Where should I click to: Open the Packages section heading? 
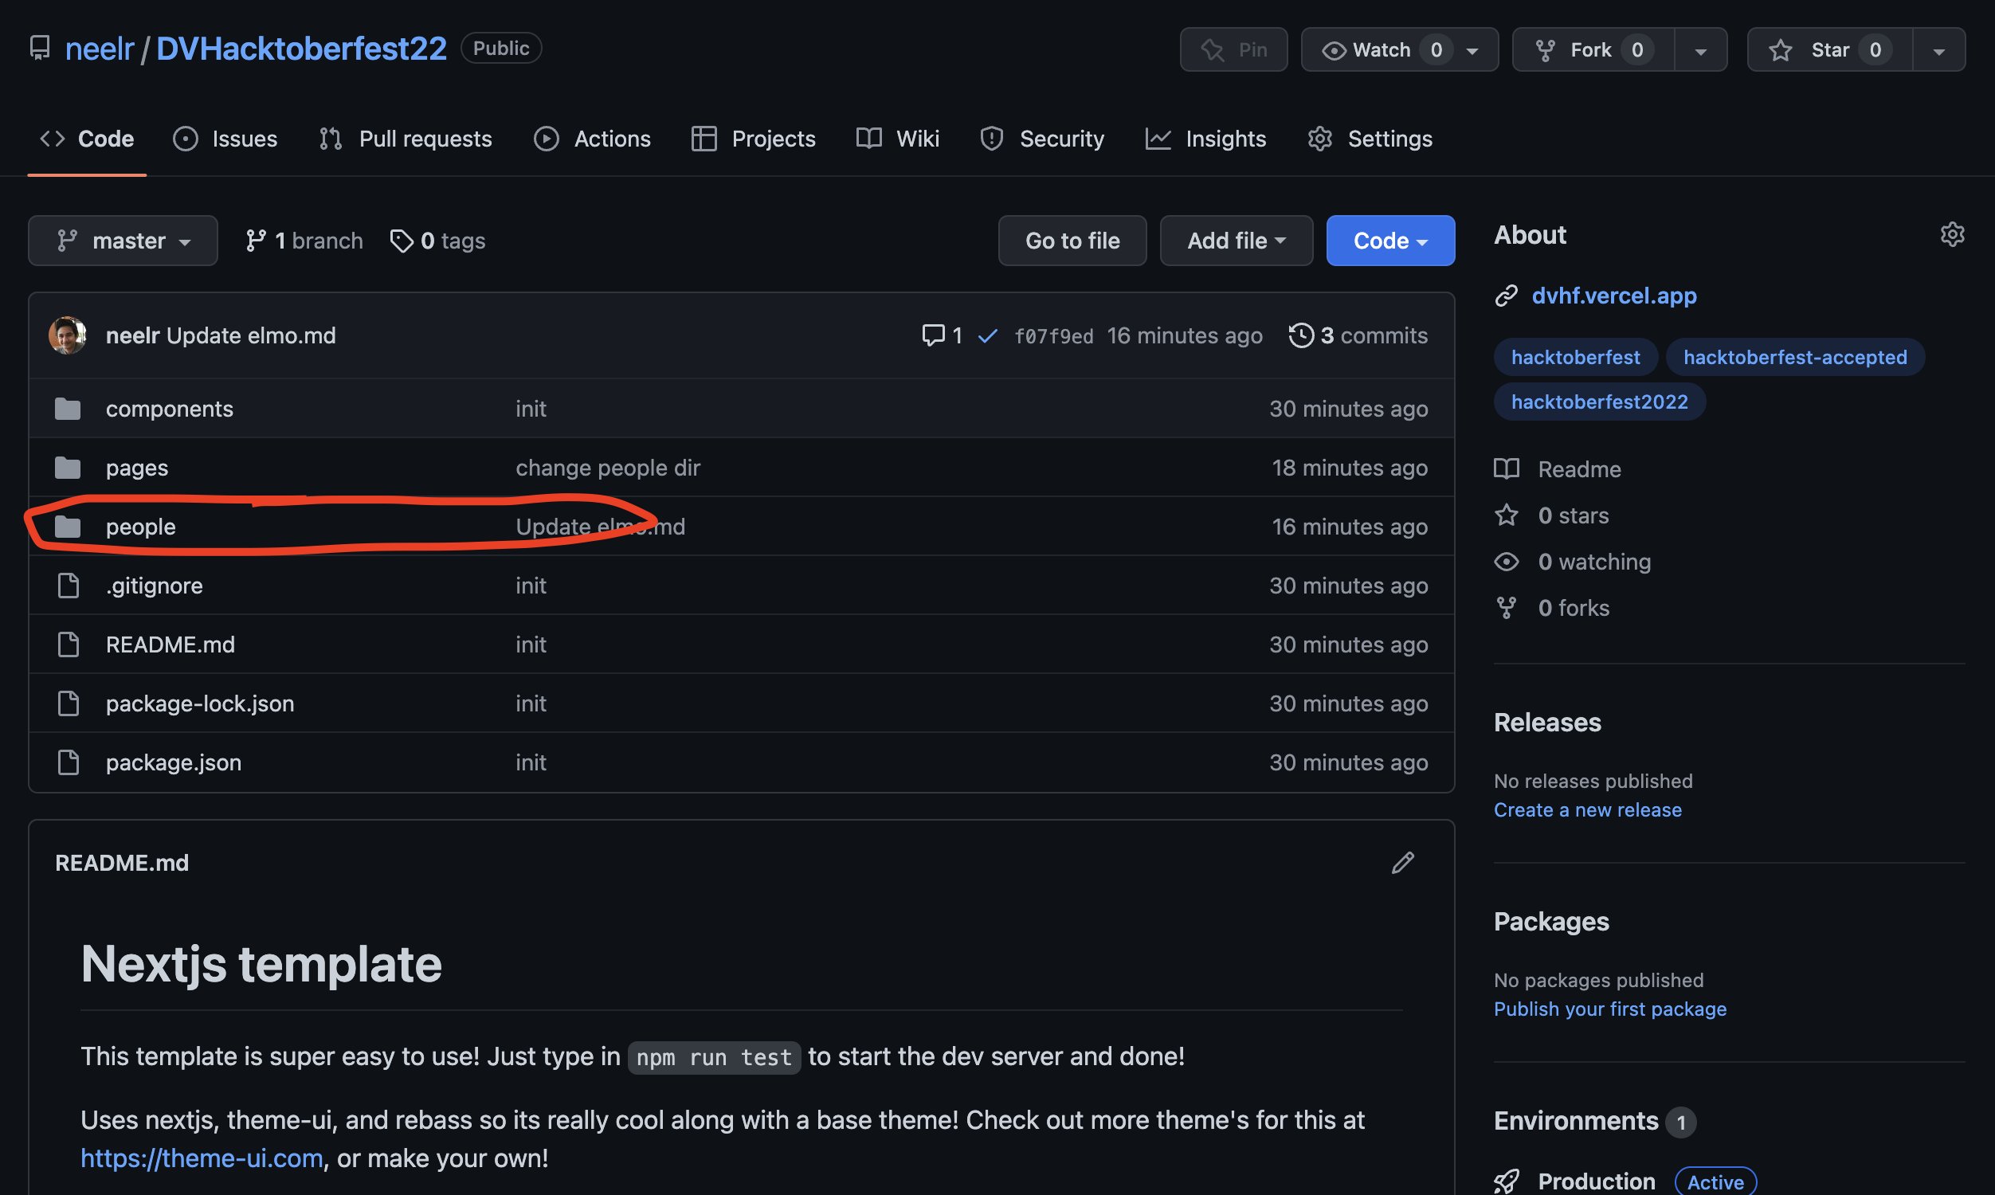pyautogui.click(x=1551, y=921)
